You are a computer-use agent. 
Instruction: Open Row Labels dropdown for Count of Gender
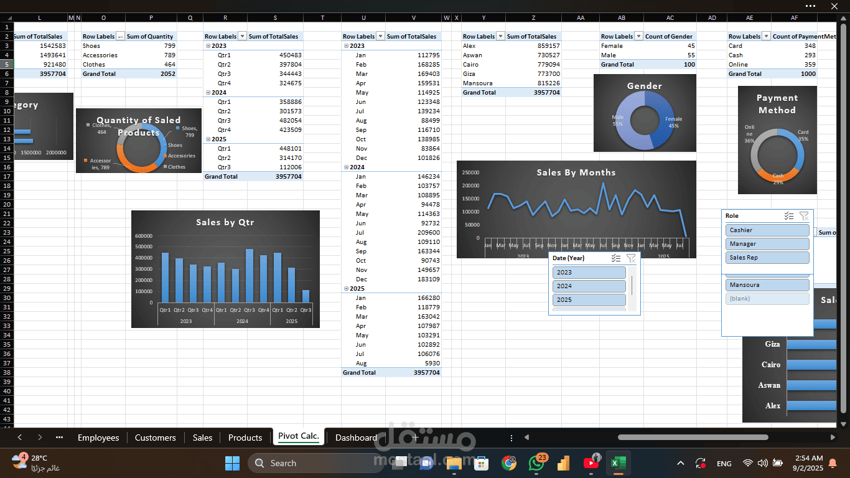tap(638, 37)
